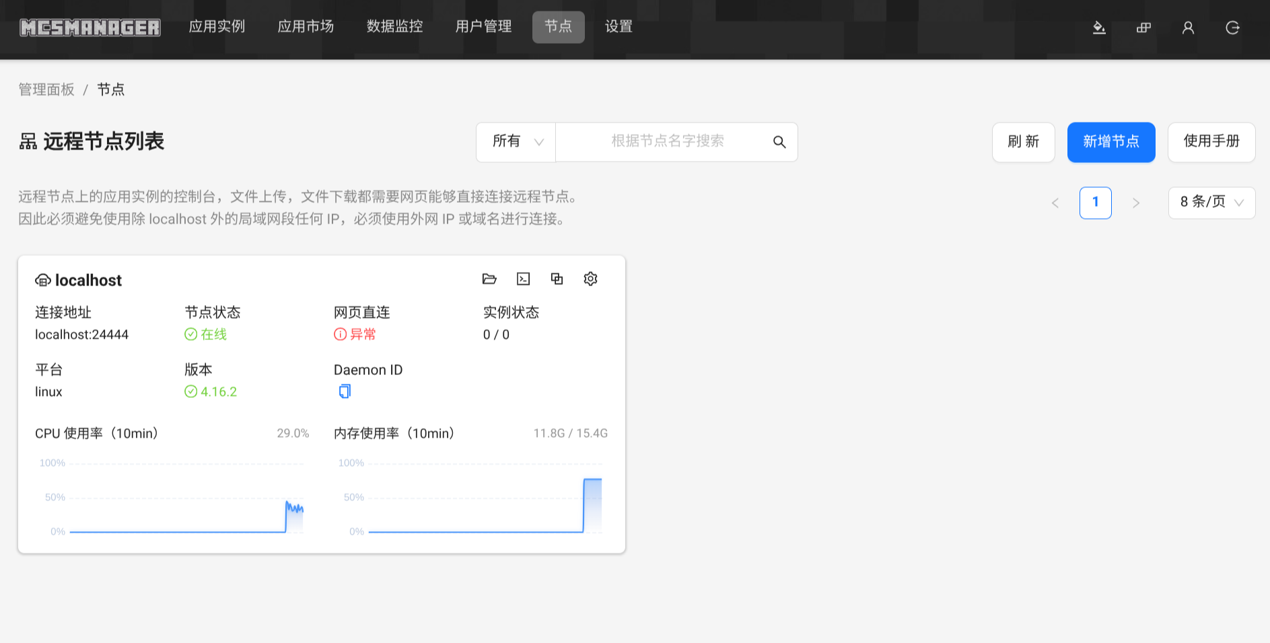Viewport: 1270px width, 643px height.
Task: Click the 异常 web direct status
Action: coord(355,335)
